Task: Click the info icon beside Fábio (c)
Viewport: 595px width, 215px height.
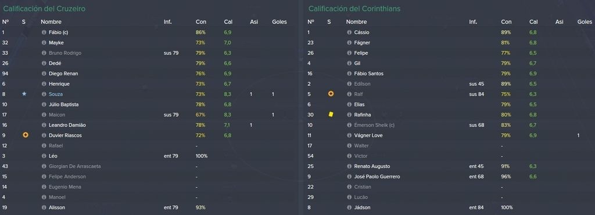Action: click(x=44, y=32)
